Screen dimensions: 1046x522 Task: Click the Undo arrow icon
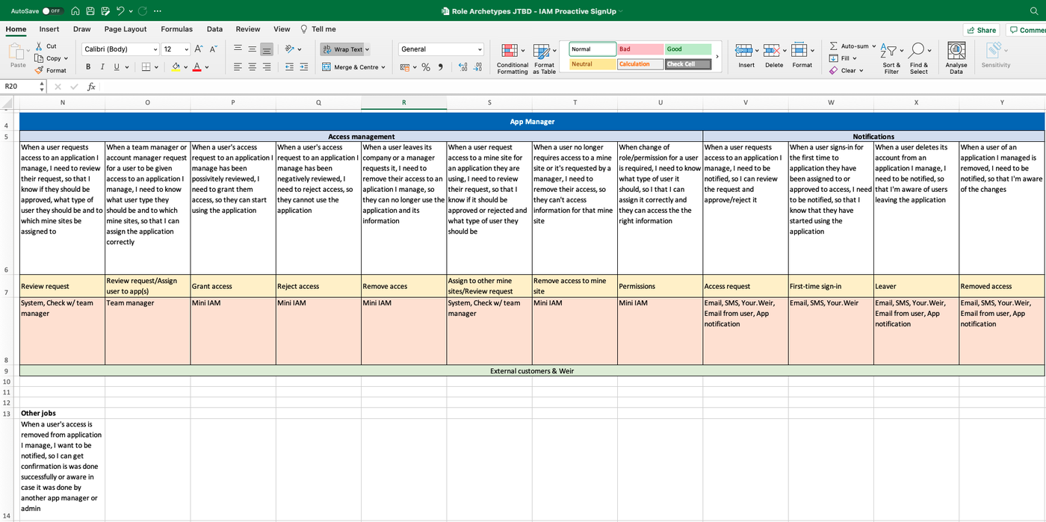pyautogui.click(x=120, y=11)
